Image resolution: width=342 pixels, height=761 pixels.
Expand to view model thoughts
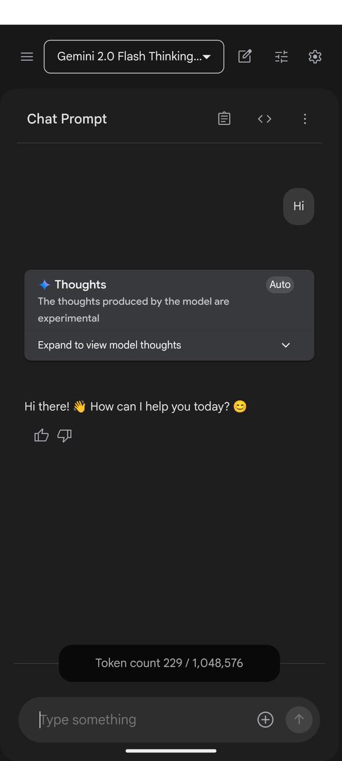click(x=109, y=345)
